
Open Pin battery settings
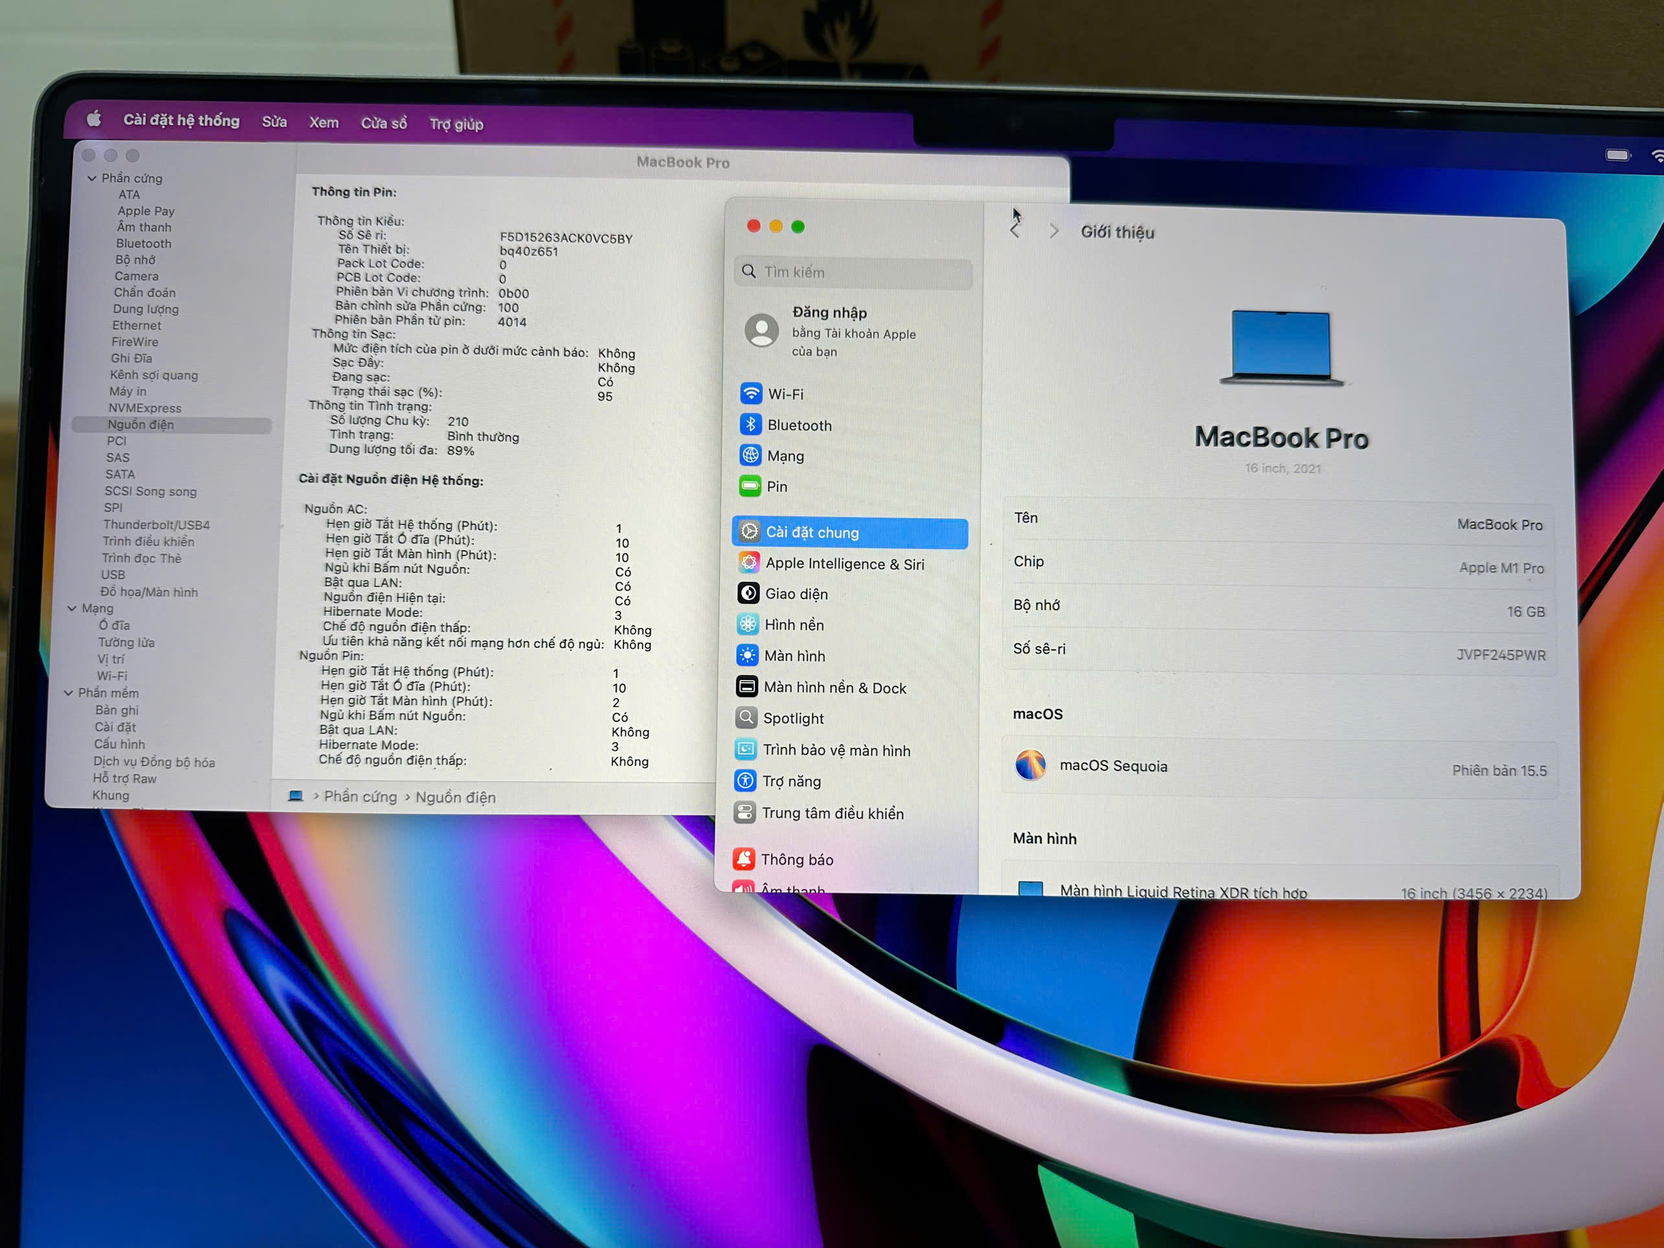(x=776, y=486)
